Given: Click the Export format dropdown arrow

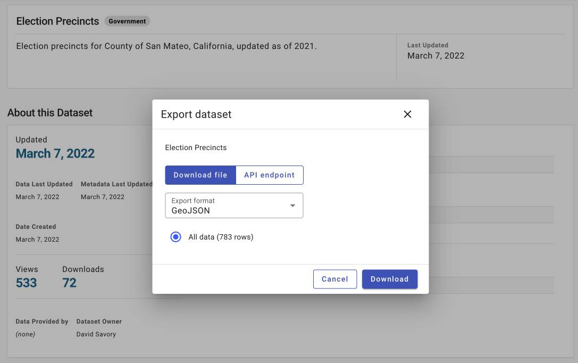Looking at the screenshot, I should (292, 205).
